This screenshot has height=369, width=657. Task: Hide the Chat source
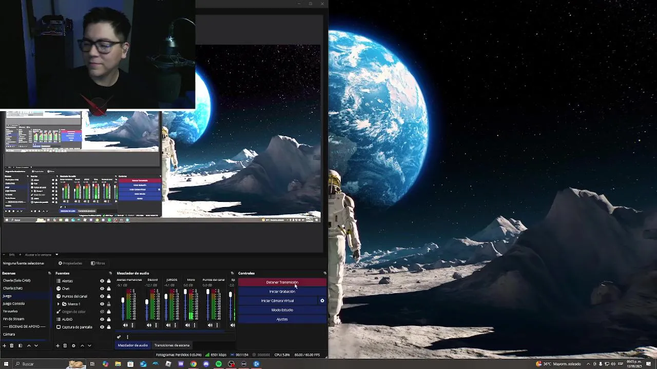click(102, 289)
